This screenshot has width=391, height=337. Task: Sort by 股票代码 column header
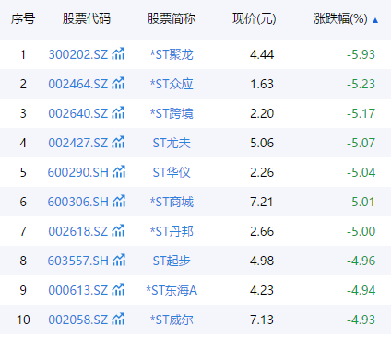pyautogui.click(x=87, y=18)
